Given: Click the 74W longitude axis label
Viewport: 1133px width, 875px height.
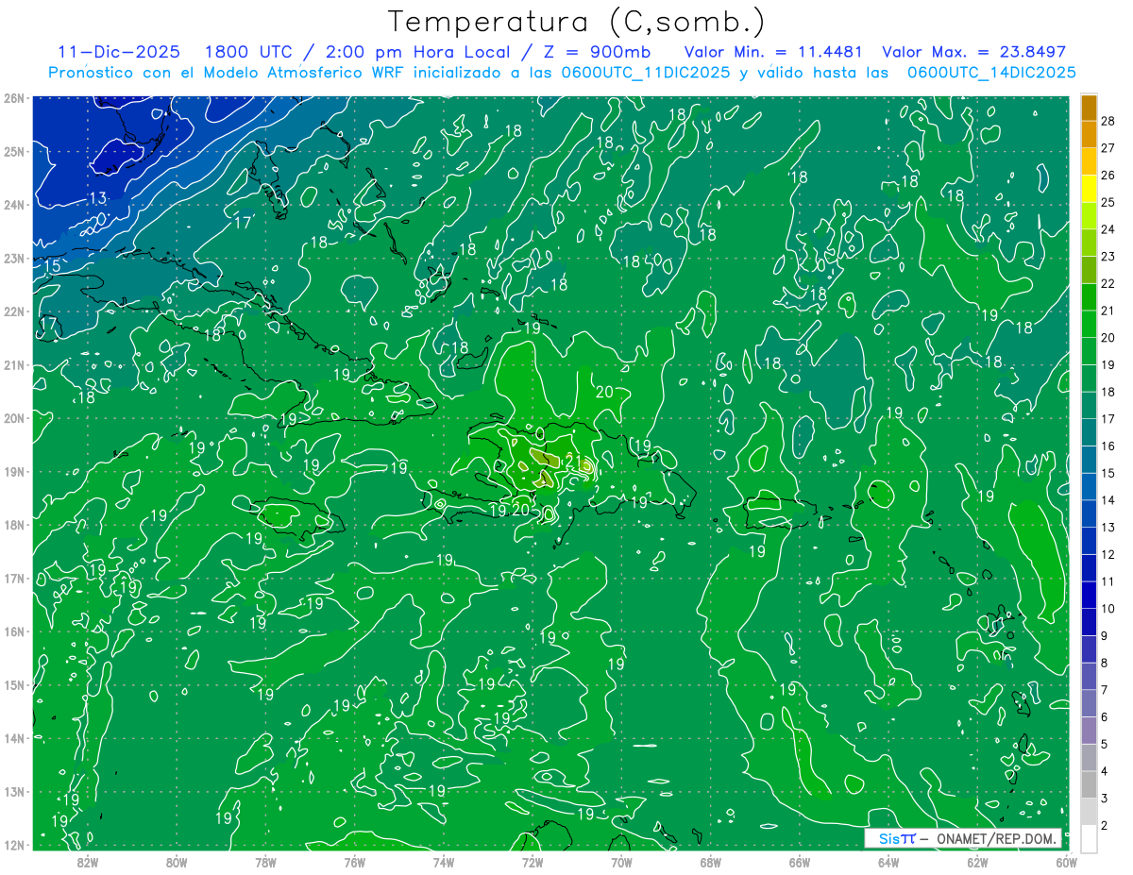Looking at the screenshot, I should coord(444,862).
